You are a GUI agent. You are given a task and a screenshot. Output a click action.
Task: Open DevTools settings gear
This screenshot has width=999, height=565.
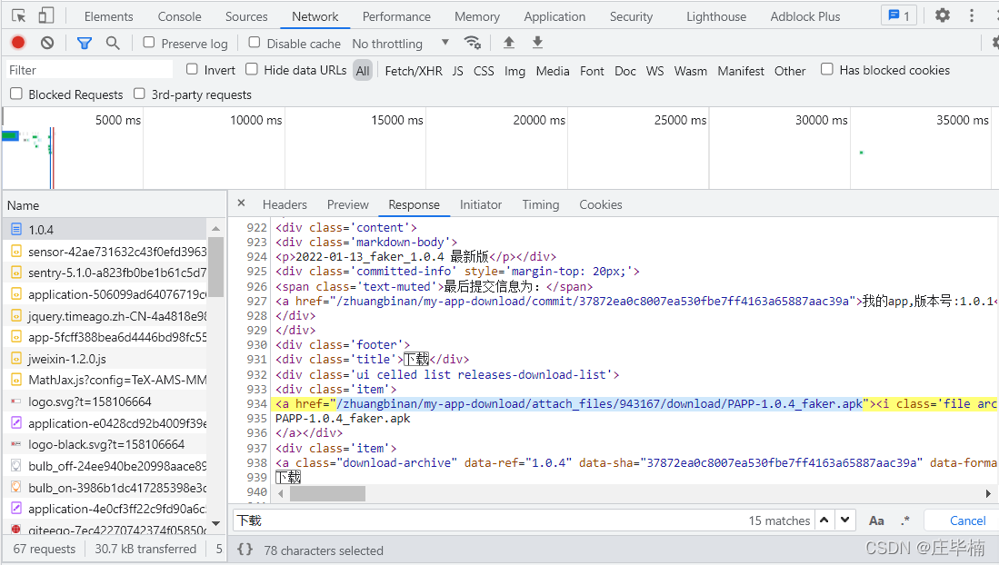pos(943,15)
